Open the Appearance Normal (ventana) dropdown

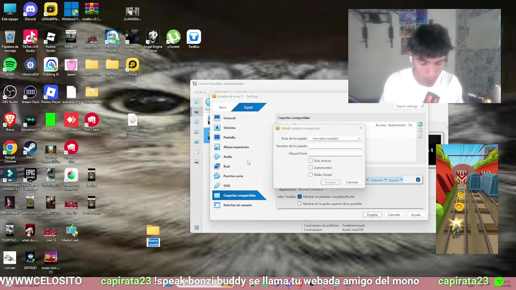(313, 189)
